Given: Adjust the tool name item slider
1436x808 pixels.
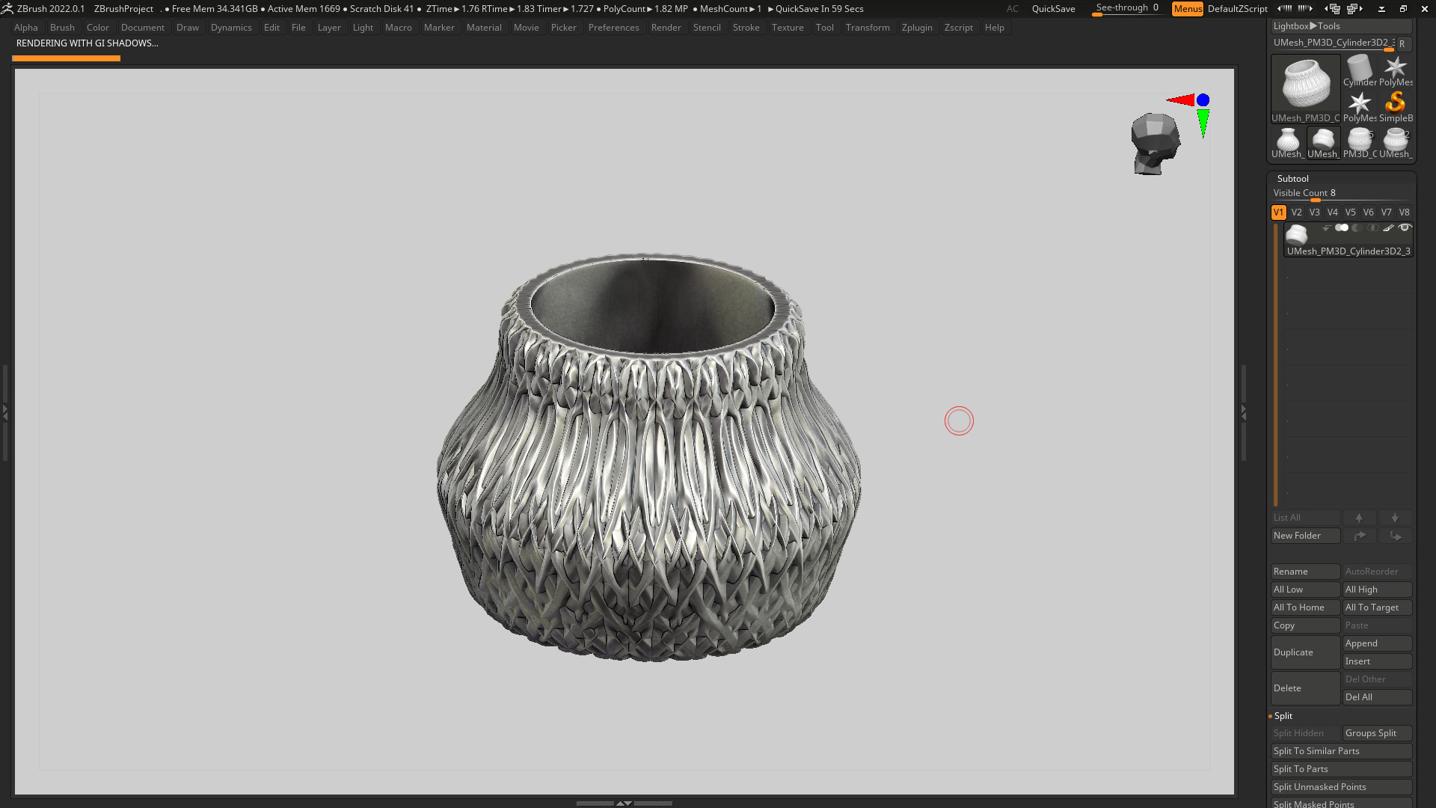Looking at the screenshot, I should tap(1333, 44).
